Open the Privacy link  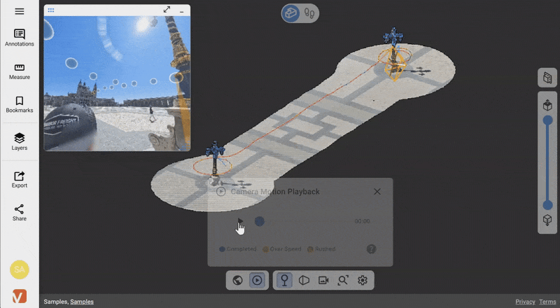(525, 302)
